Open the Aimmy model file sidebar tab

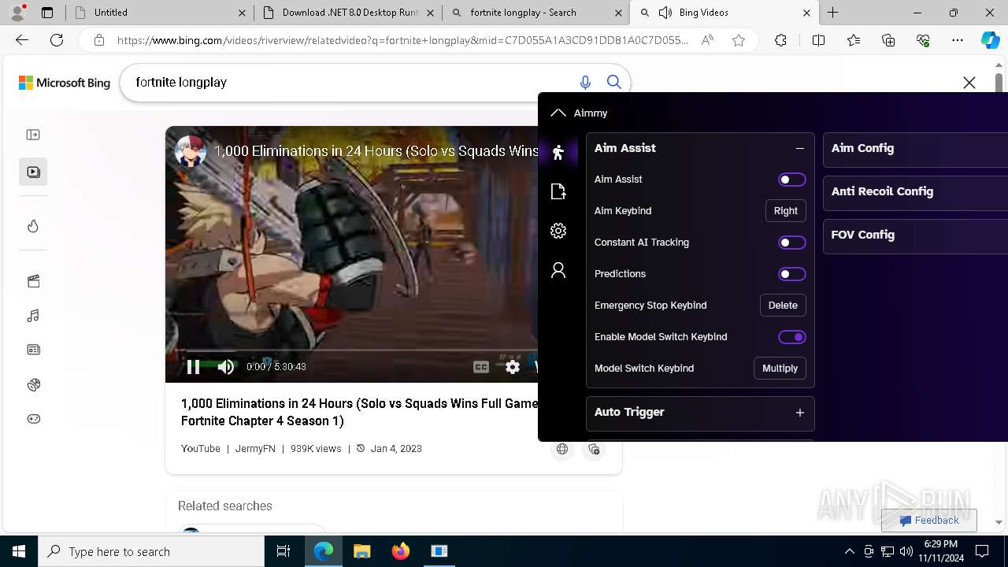coord(558,191)
